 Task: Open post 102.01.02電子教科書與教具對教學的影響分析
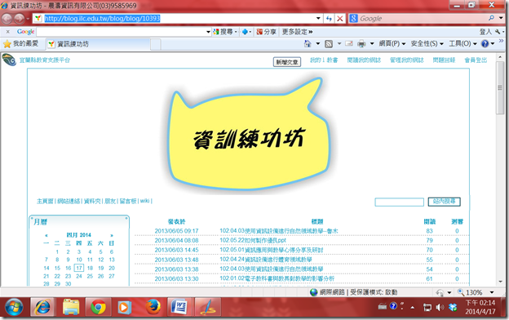[x=277, y=278]
